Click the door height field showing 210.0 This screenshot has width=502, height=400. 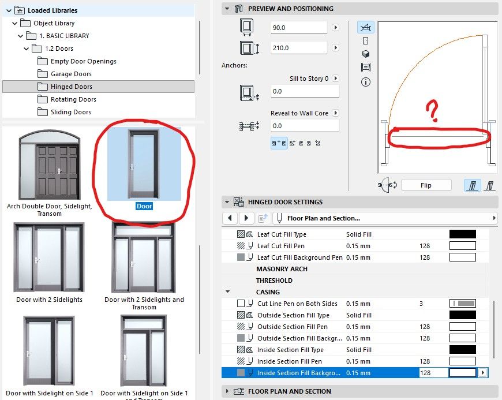[x=299, y=48]
